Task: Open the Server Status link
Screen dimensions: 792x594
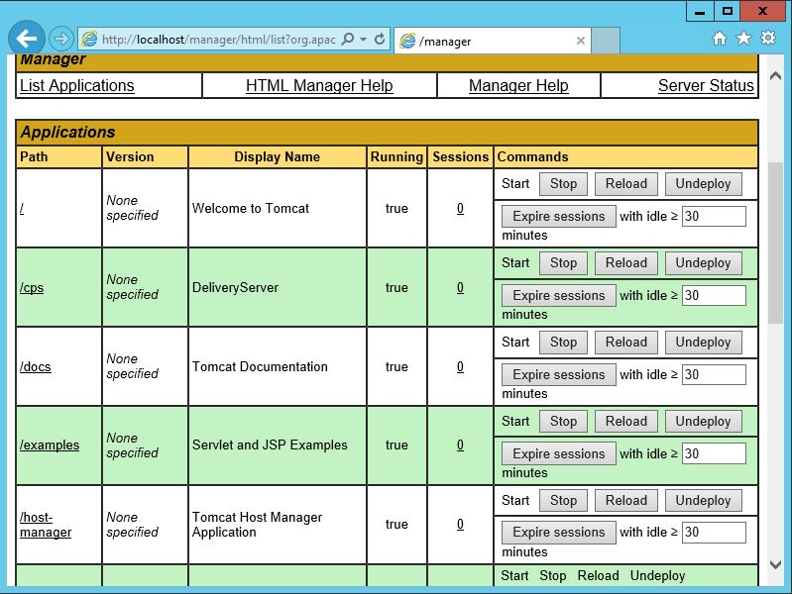Action: tap(706, 86)
